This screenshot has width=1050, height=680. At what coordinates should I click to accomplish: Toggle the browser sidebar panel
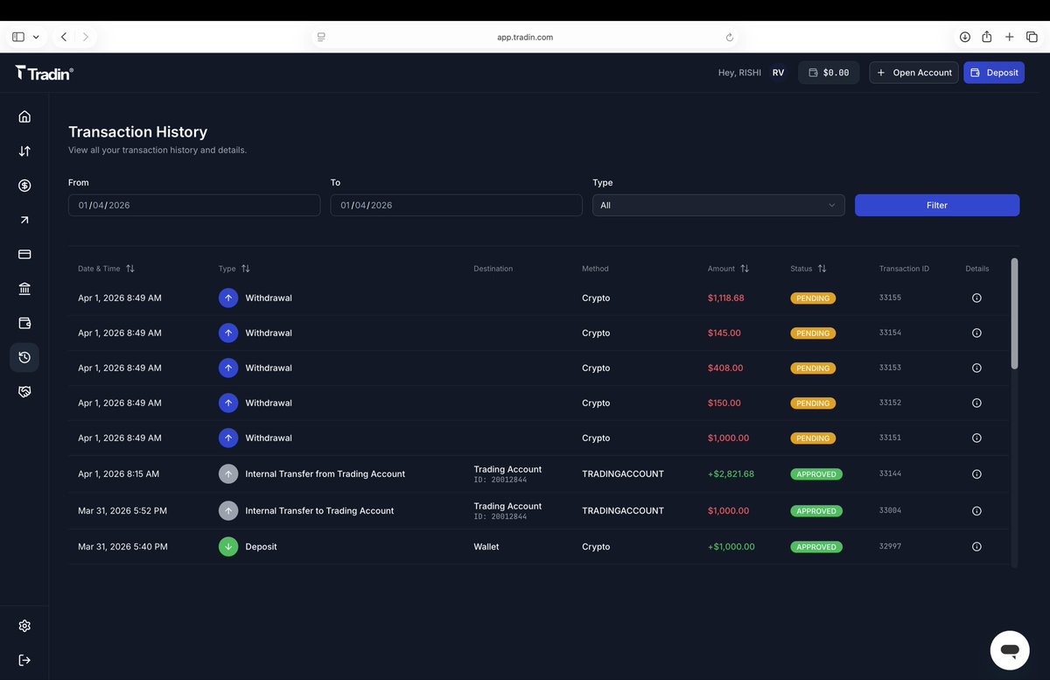18,37
